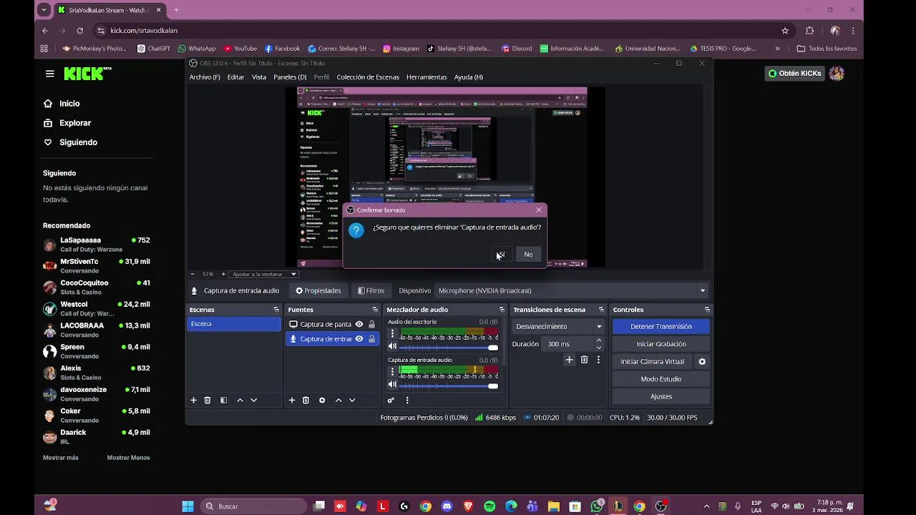
Task: Open options dots for Captura de entrada audio
Action: (x=392, y=372)
